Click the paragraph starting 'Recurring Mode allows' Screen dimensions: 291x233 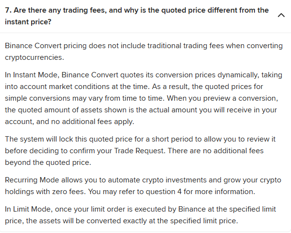(x=143, y=186)
